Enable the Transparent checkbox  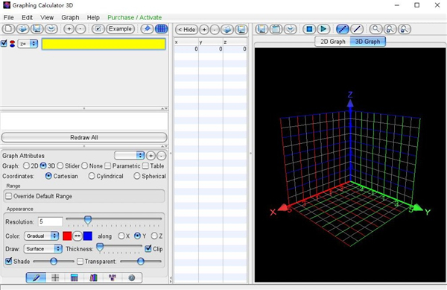coord(80,261)
